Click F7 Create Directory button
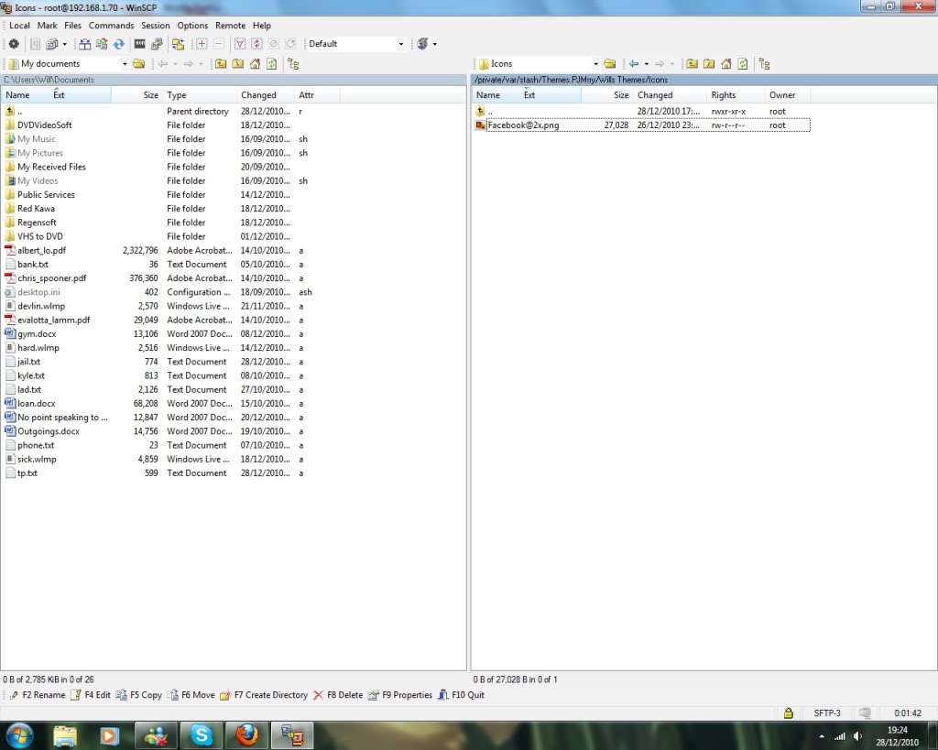This screenshot has height=750, width=938. pyautogui.click(x=264, y=694)
